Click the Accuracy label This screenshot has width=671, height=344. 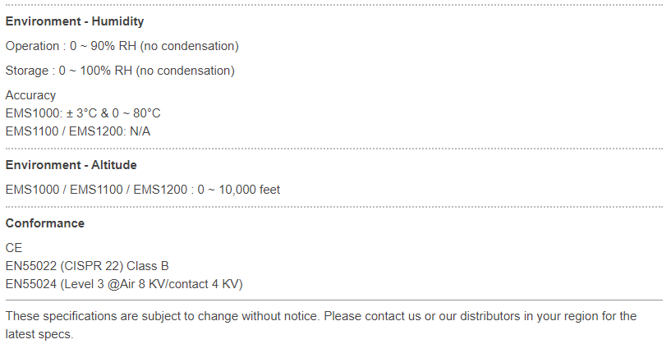(x=30, y=95)
